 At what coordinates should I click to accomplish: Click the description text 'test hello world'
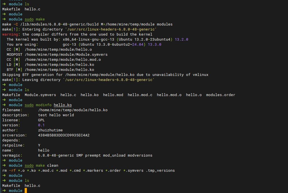pyautogui.click(x=56, y=115)
